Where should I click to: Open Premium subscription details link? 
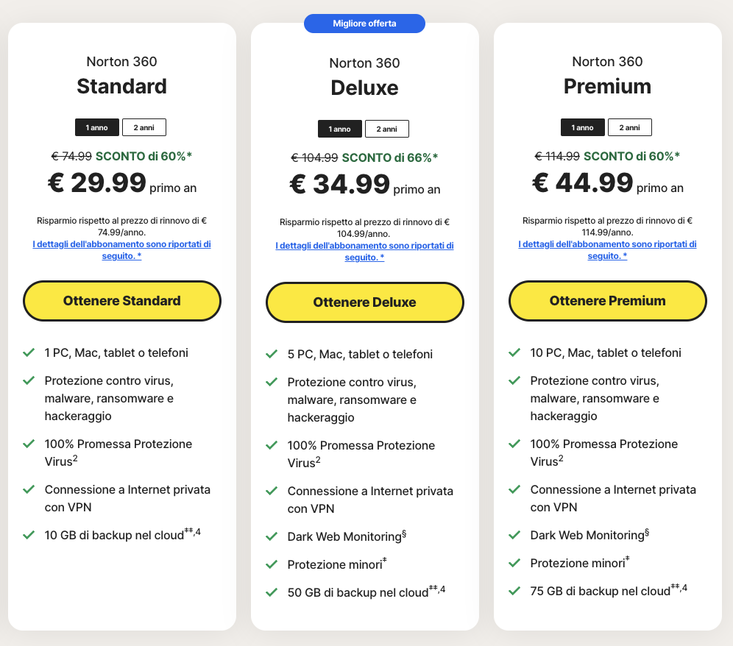click(x=607, y=249)
